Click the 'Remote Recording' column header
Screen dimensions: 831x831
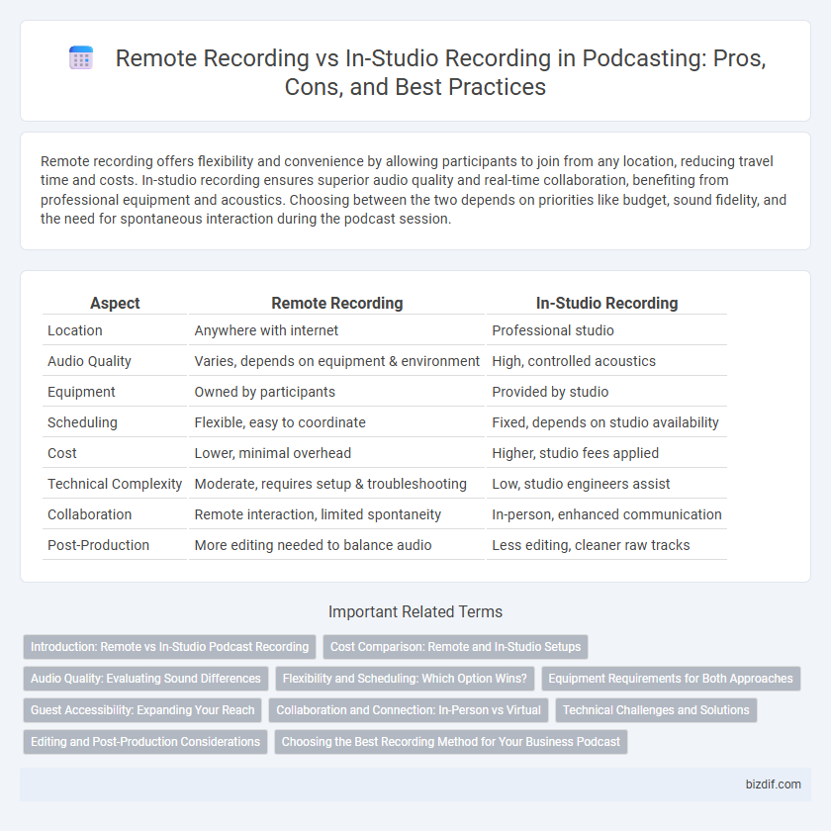tap(337, 303)
